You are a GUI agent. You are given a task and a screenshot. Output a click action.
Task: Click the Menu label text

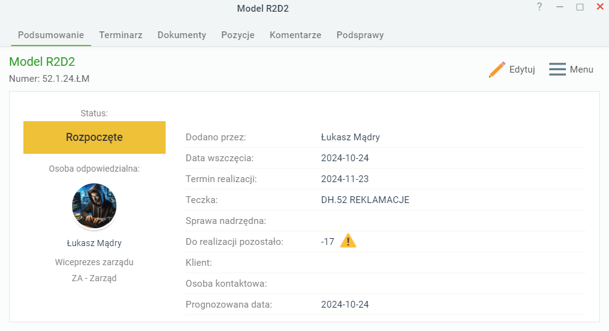(x=581, y=70)
